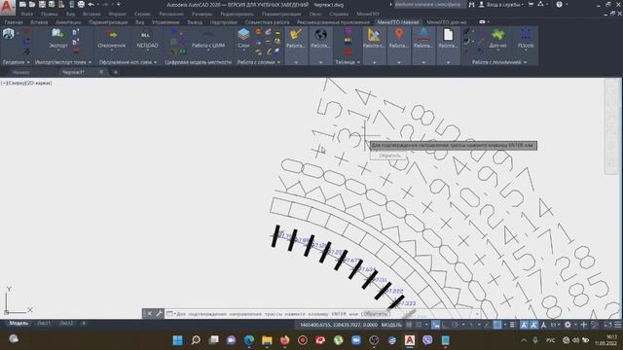This screenshot has width=623, height=350.
Task: Click the customization hamburger icon in status bar
Action: pyautogui.click(x=618, y=325)
